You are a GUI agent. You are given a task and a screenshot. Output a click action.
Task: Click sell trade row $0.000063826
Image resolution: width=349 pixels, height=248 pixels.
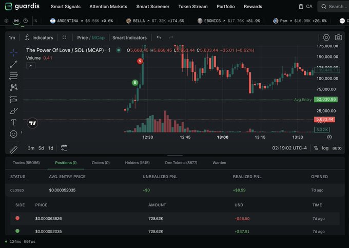click(x=175, y=219)
